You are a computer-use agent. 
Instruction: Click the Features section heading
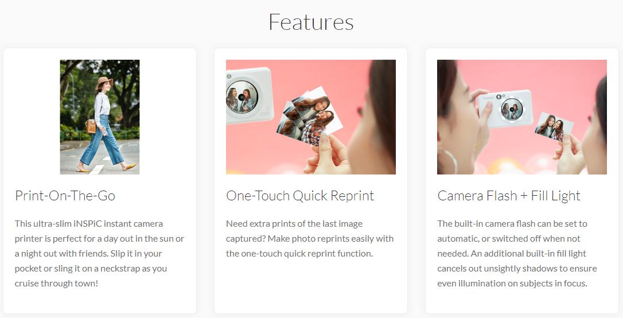311,22
